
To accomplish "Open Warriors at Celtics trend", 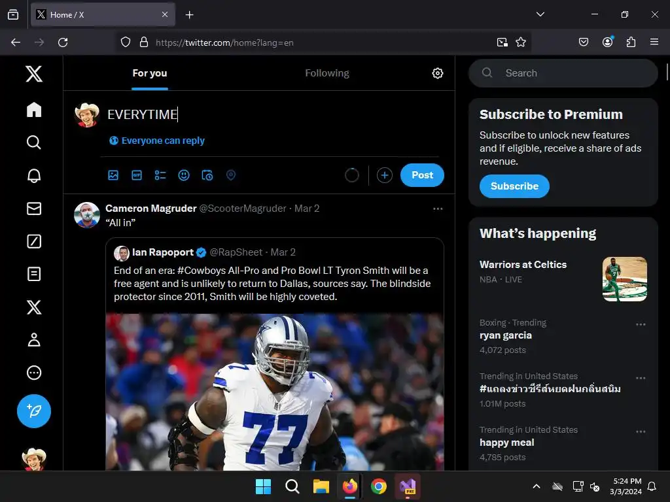I will point(523,265).
